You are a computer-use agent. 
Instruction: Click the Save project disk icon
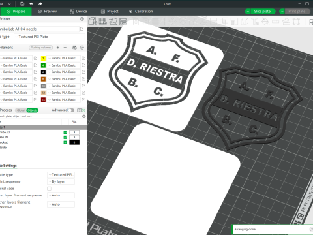coord(22,4)
